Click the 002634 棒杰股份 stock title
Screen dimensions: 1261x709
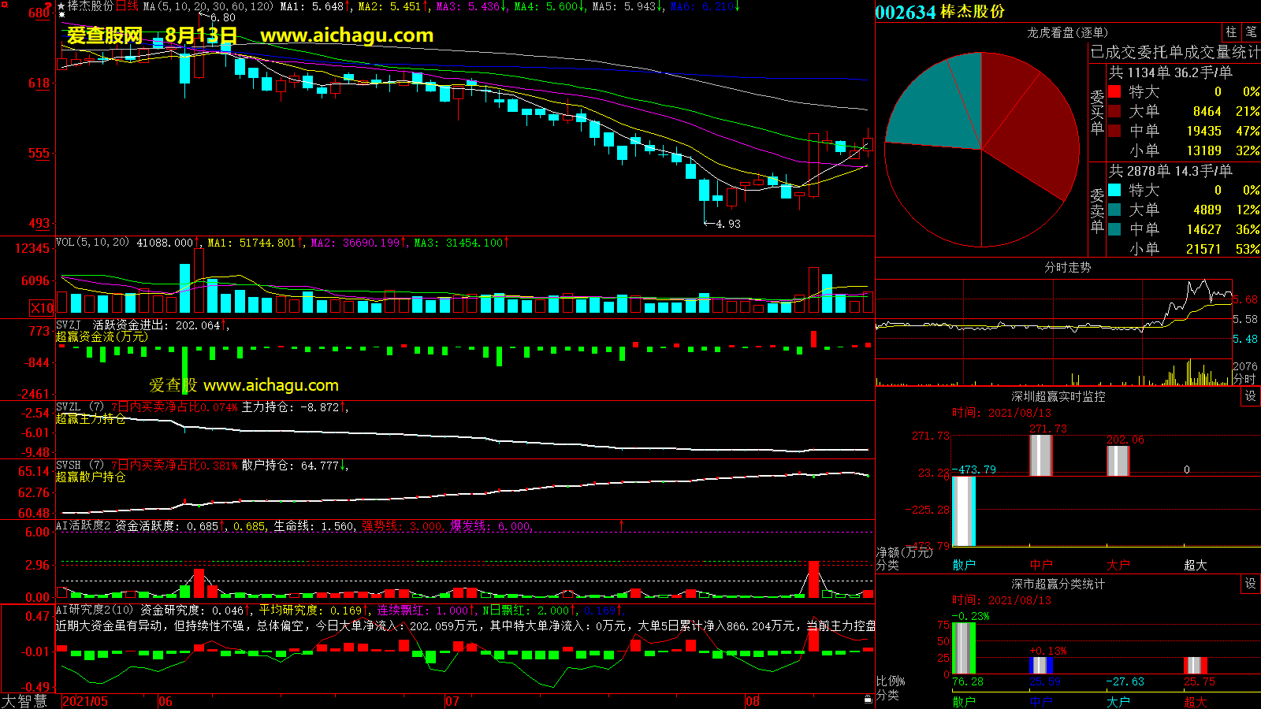click(x=939, y=12)
